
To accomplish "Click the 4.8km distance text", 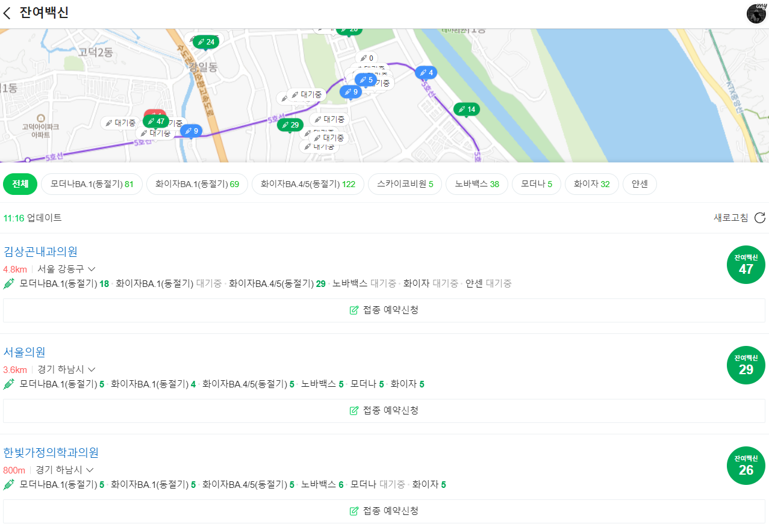I will (x=15, y=269).
